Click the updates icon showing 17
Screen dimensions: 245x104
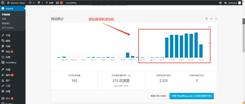coord(30,3)
